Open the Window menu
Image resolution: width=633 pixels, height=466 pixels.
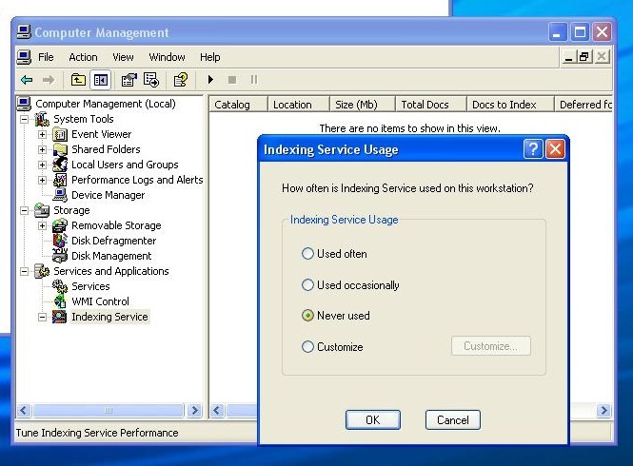tap(167, 57)
